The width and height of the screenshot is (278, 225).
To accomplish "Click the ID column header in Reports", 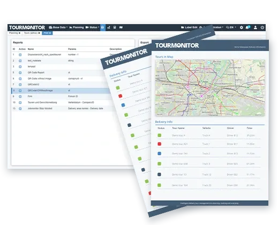I will point(14,49).
